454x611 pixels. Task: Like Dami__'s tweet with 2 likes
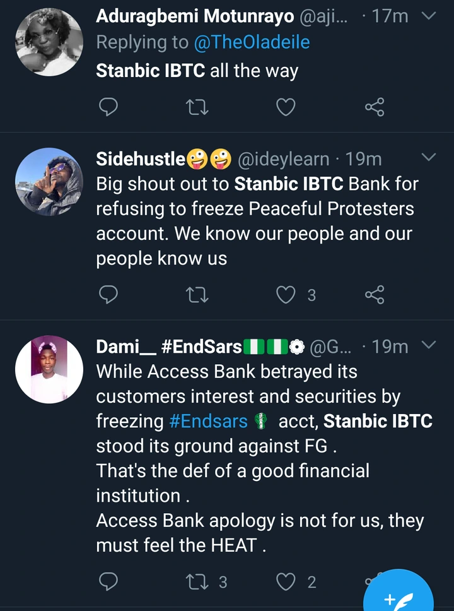[286, 581]
